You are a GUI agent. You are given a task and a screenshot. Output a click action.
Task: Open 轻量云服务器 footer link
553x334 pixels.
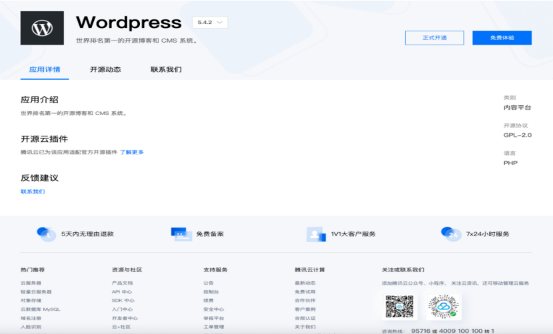tap(36, 291)
